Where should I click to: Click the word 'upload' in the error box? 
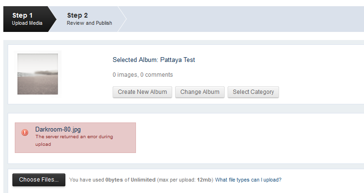43,144
